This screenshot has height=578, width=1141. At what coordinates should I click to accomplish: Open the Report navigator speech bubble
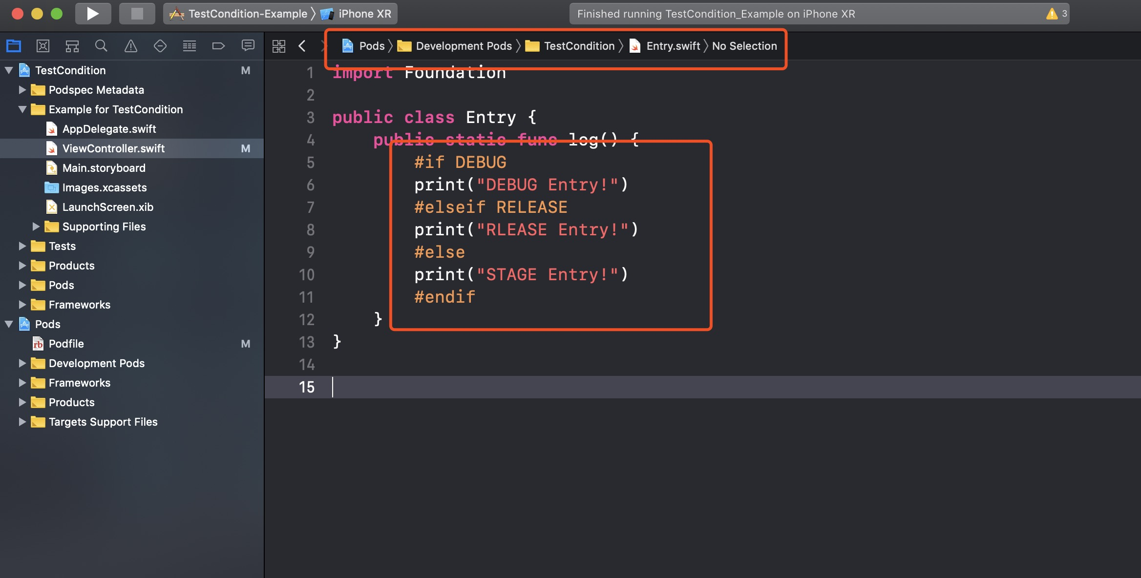248,46
